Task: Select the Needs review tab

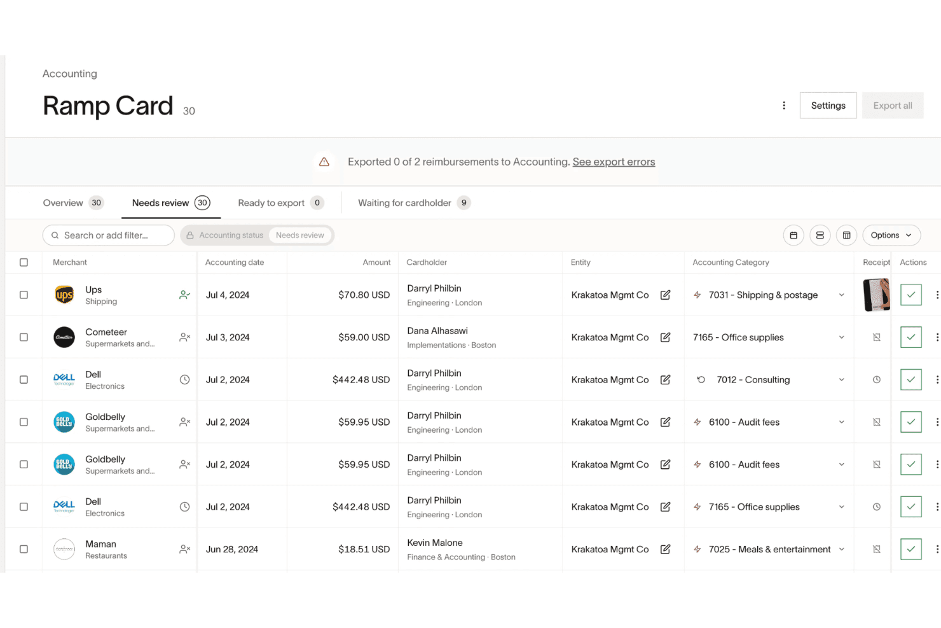Action: click(x=171, y=203)
